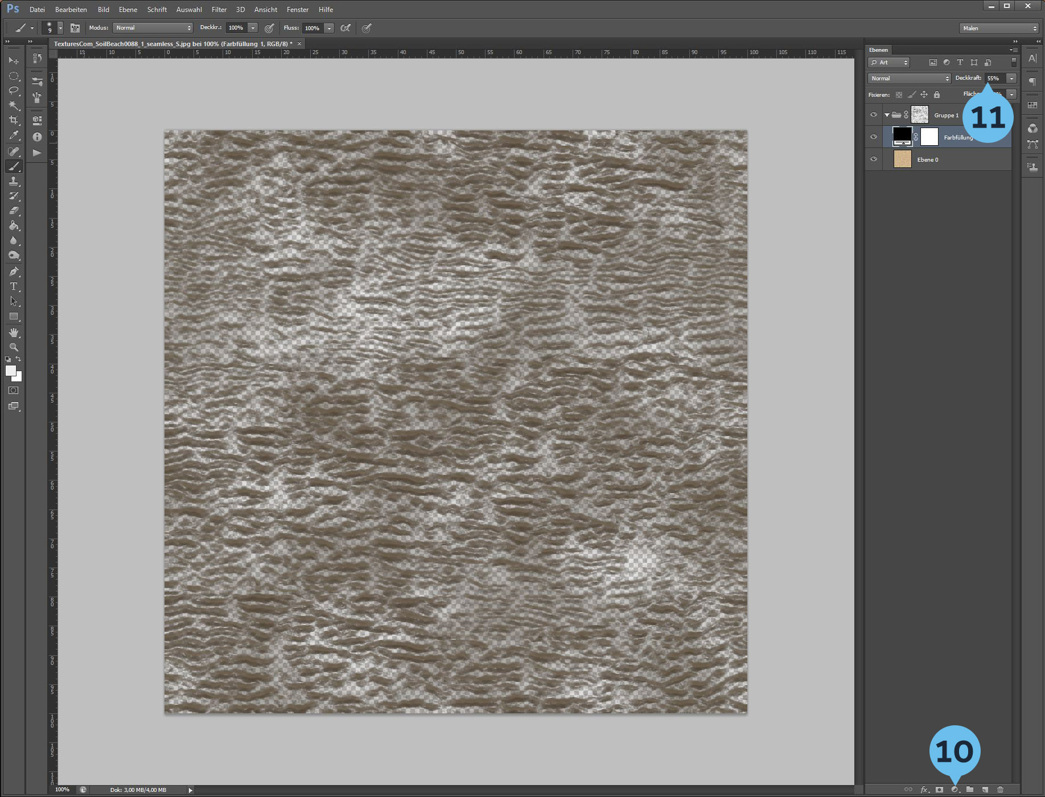
Task: Select the Lasso tool
Action: [14, 91]
